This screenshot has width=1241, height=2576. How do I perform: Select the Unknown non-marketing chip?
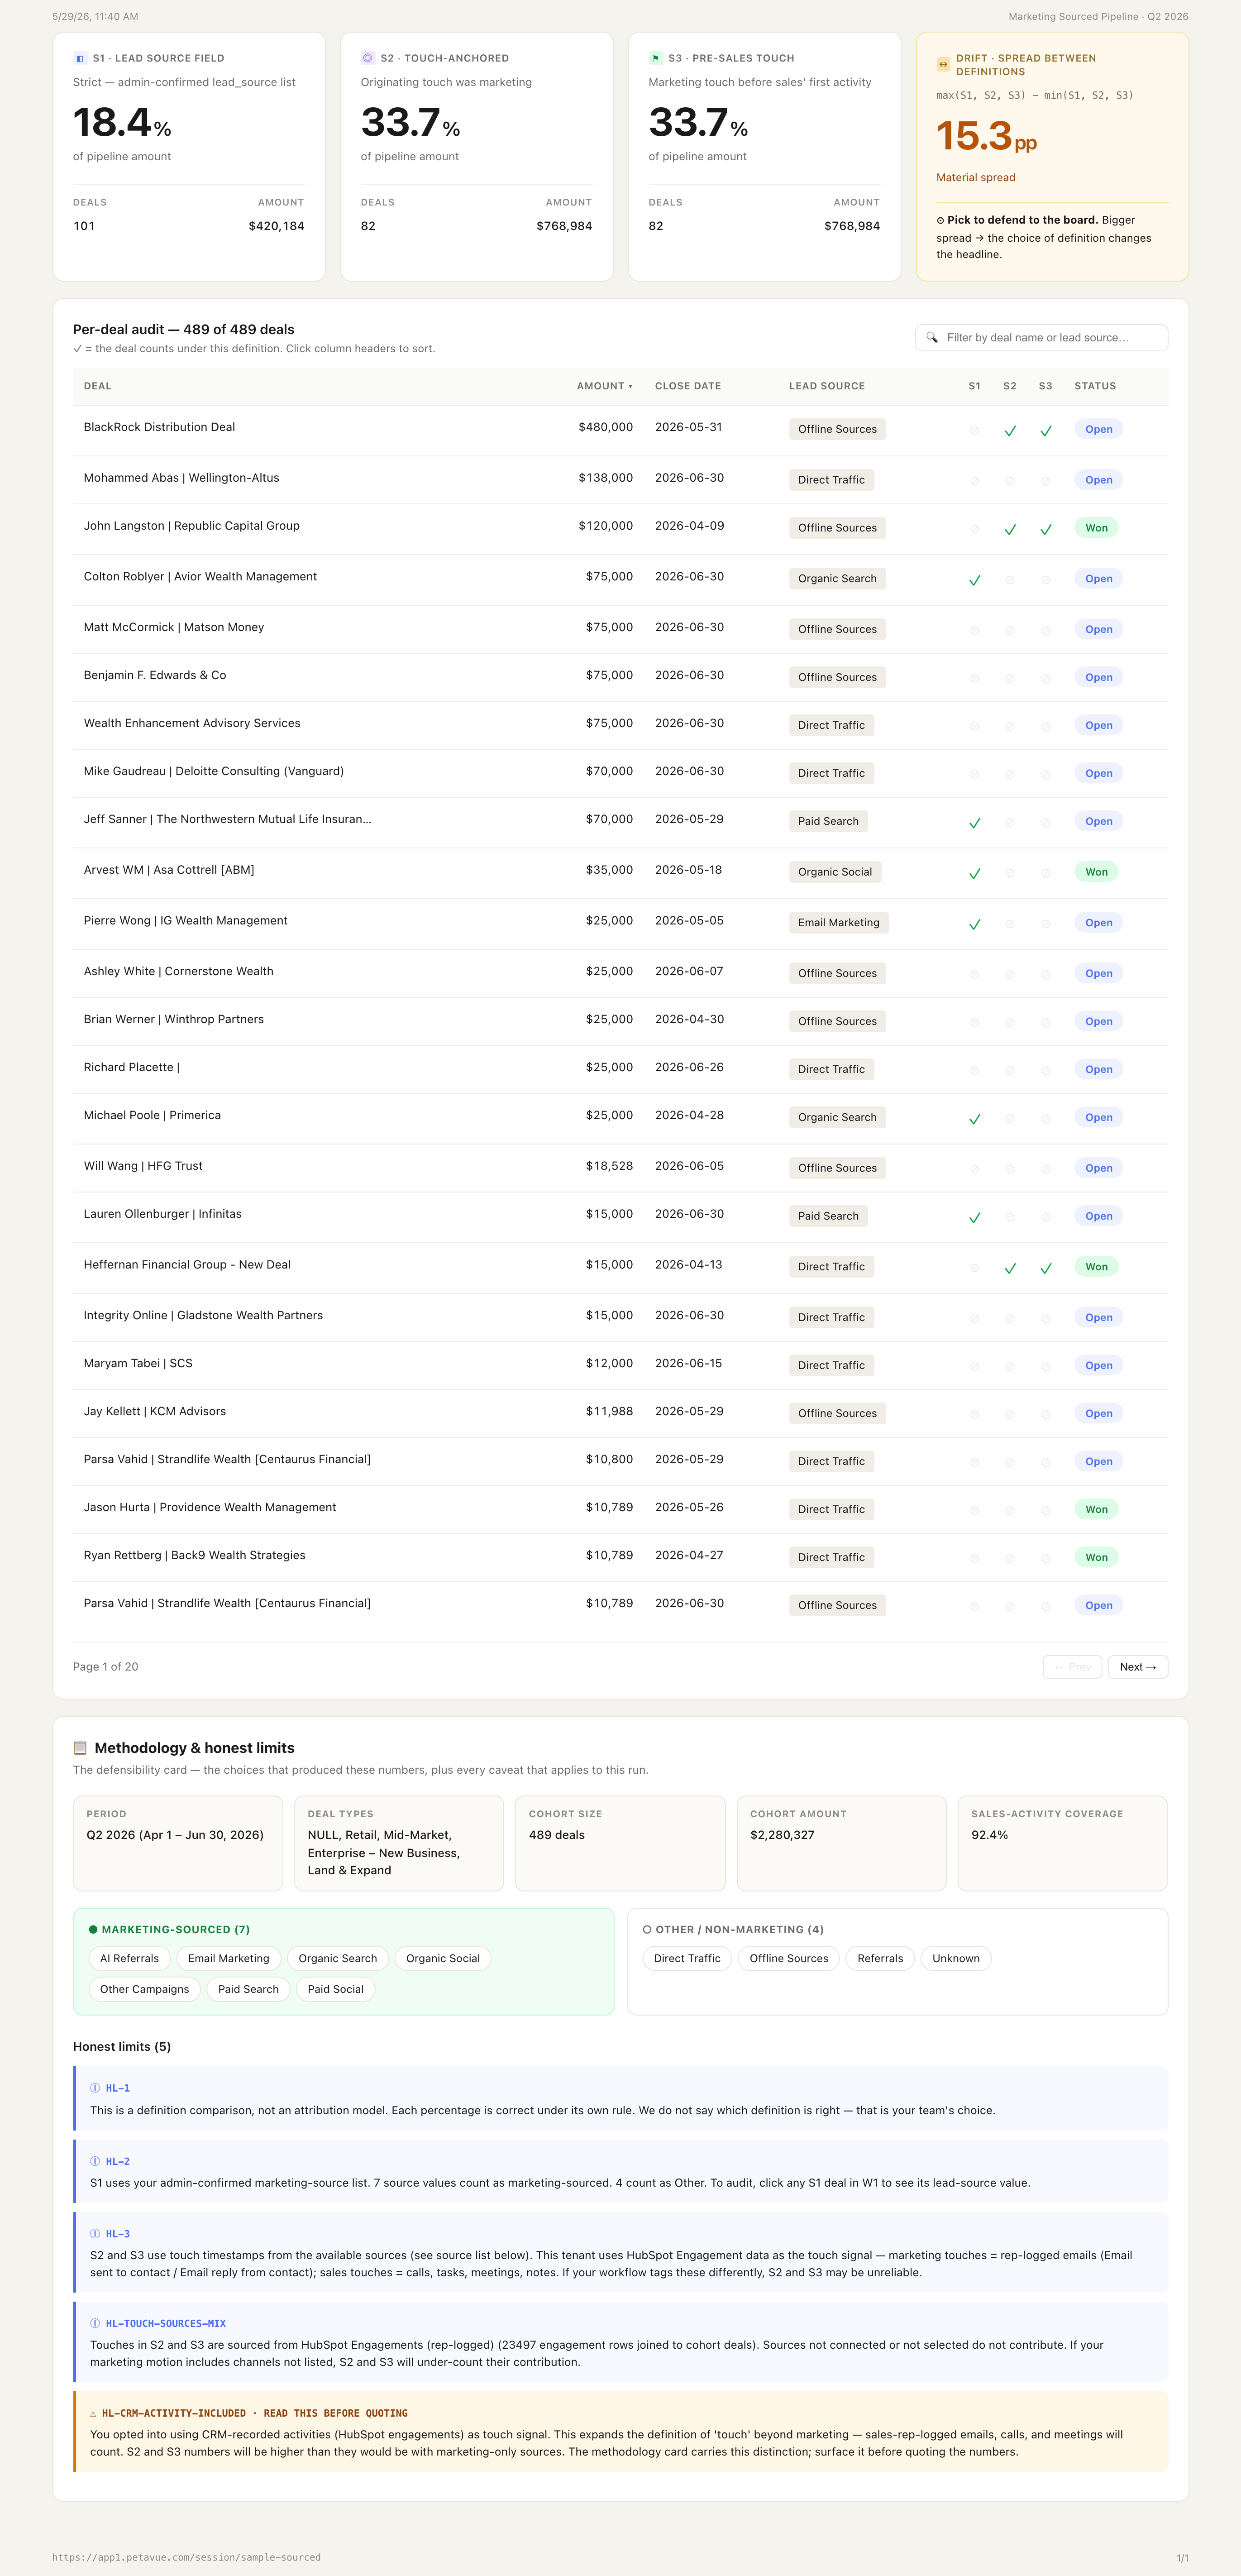click(956, 1959)
